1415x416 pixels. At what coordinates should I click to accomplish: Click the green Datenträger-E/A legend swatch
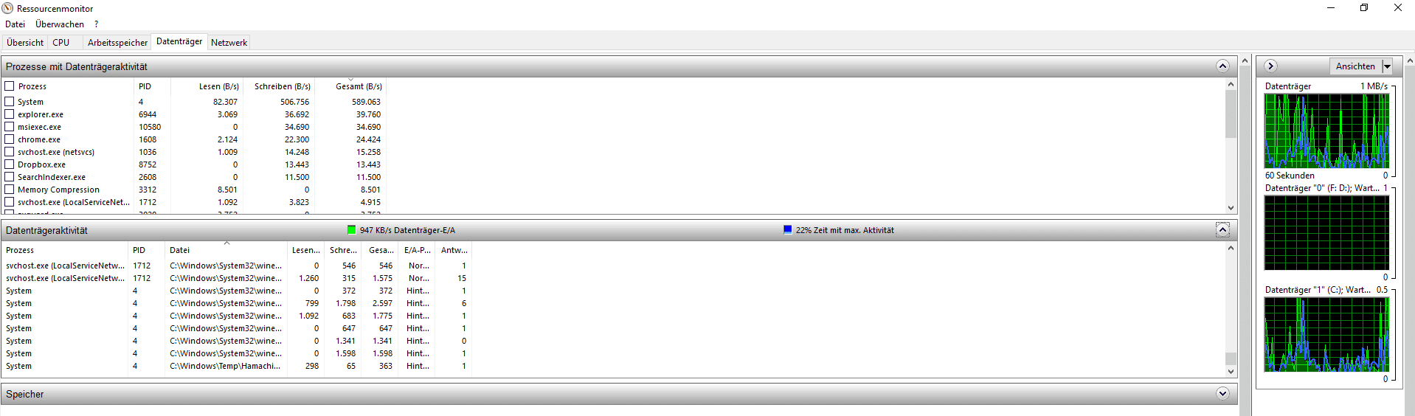tap(352, 230)
